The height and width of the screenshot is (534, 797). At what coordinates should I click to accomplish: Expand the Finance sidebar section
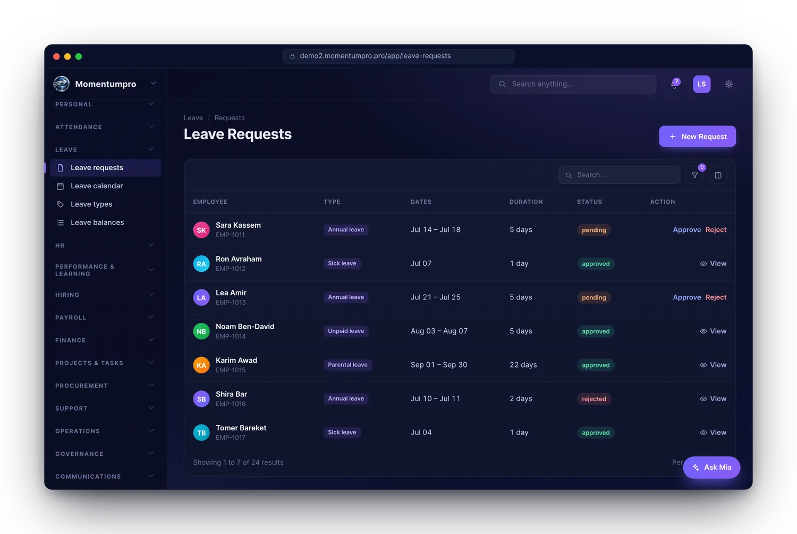pyautogui.click(x=151, y=340)
